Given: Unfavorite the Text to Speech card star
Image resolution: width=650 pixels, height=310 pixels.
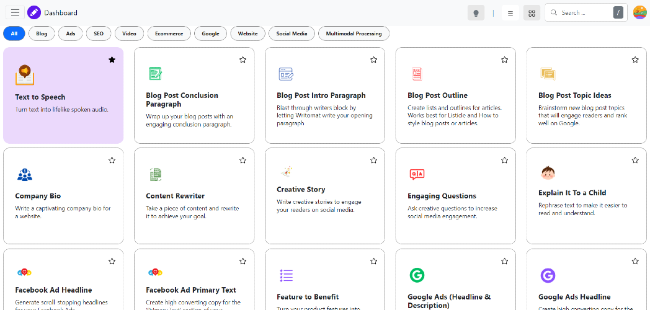Looking at the screenshot, I should pyautogui.click(x=112, y=60).
